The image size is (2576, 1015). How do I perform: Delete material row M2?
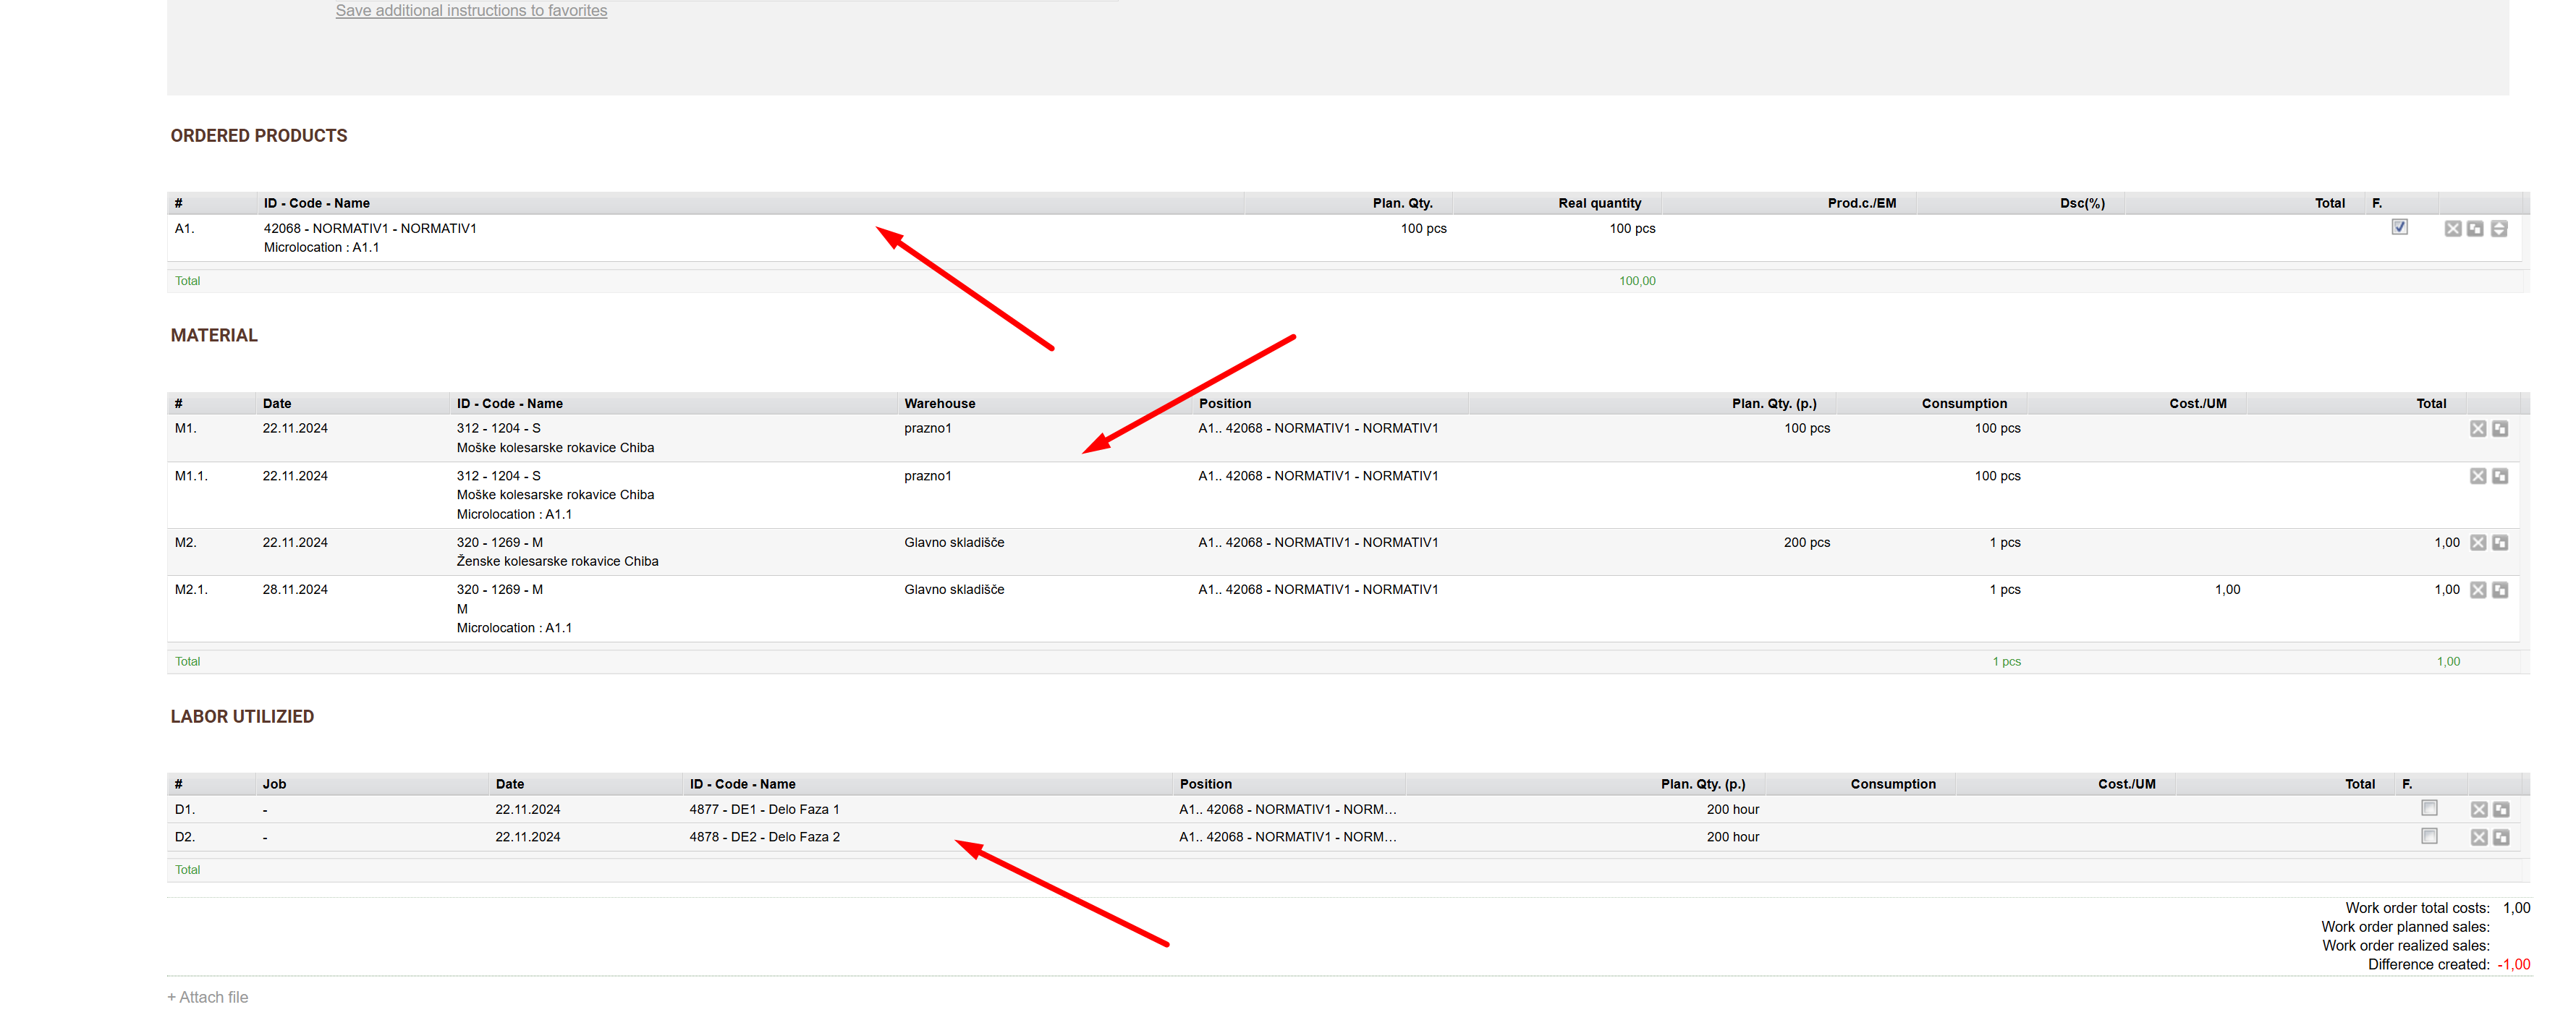(x=2477, y=543)
